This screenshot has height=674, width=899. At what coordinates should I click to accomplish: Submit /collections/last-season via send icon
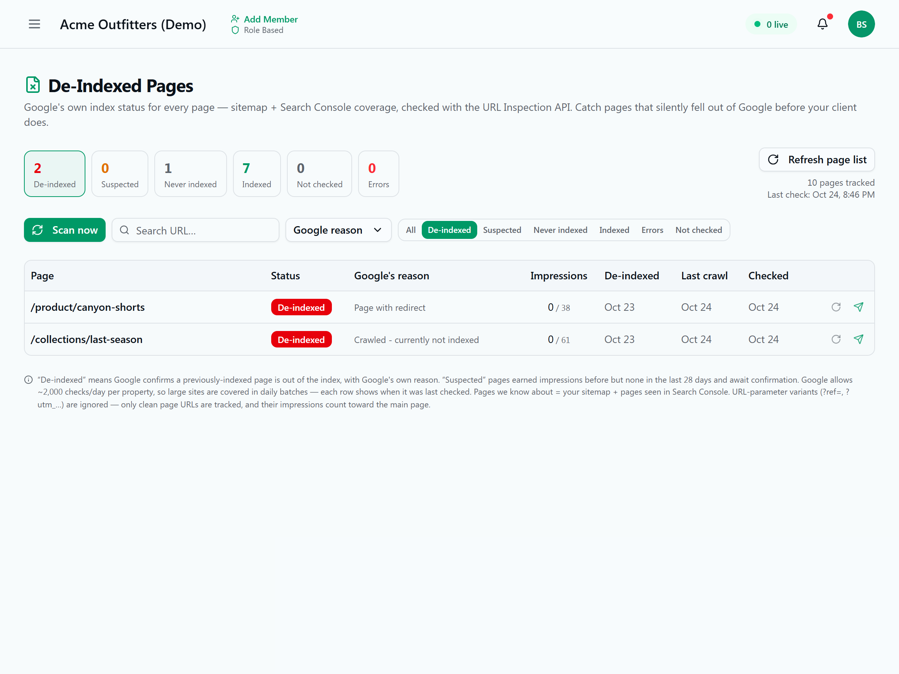pyautogui.click(x=859, y=339)
